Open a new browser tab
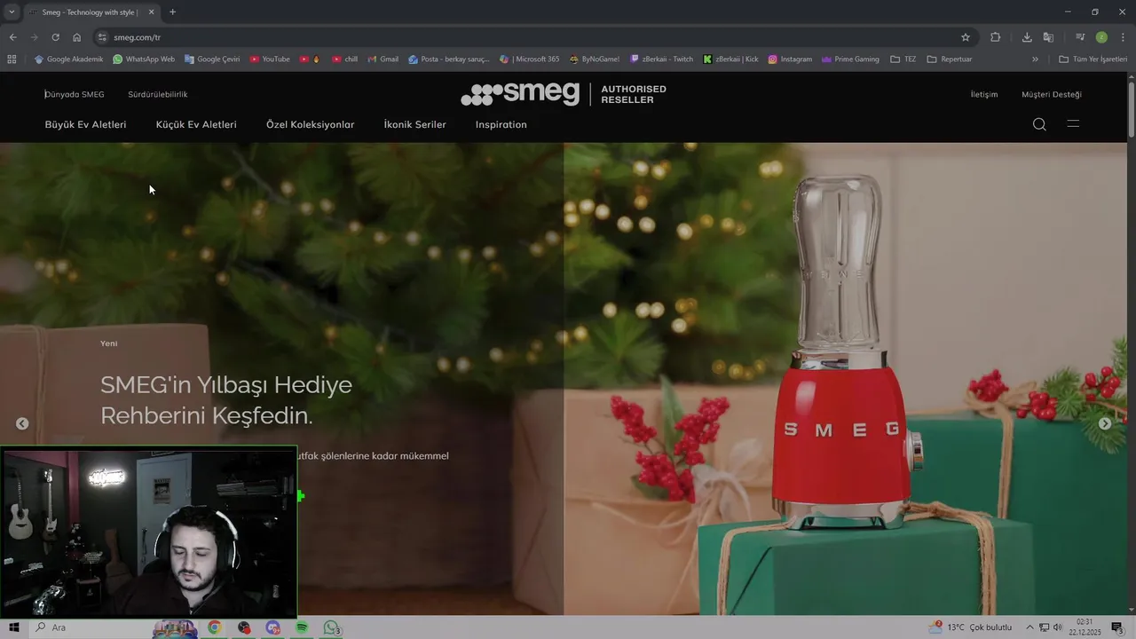Image resolution: width=1136 pixels, height=639 pixels. point(172,12)
